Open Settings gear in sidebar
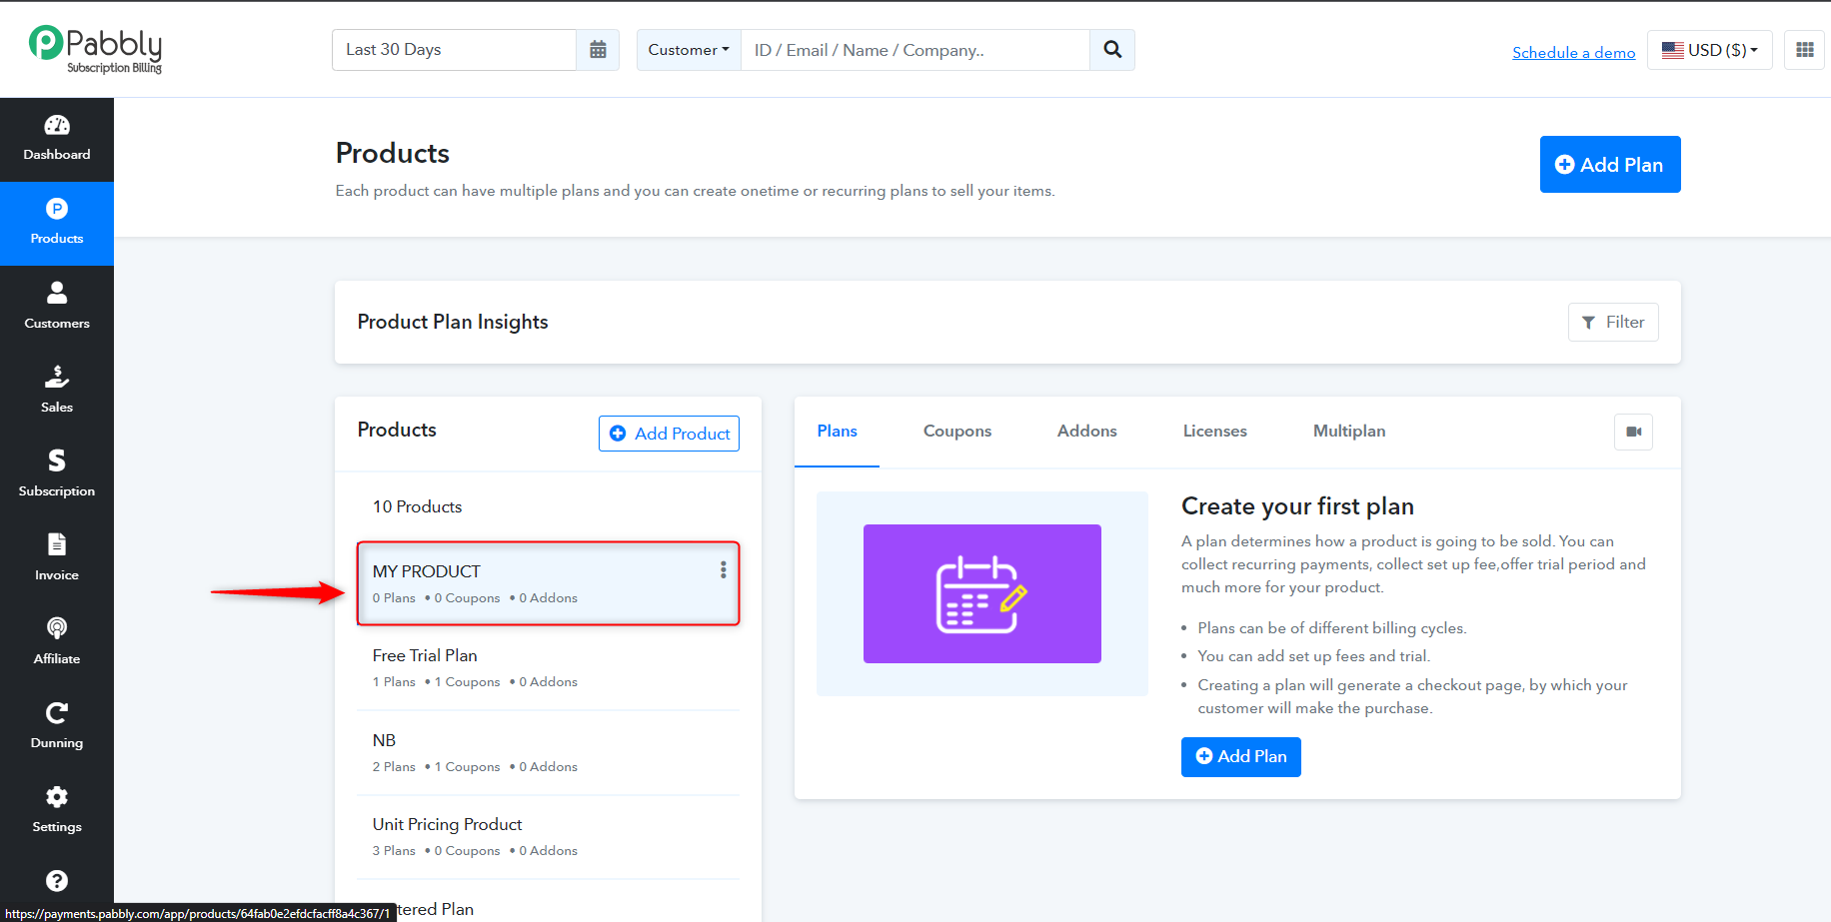1831x922 pixels. 57,796
